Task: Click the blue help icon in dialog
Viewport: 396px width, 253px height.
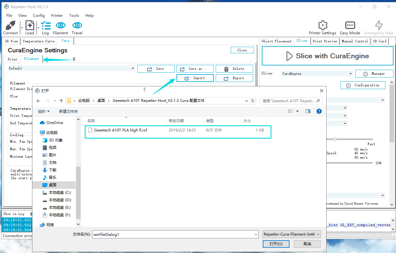Action: (x=319, y=111)
